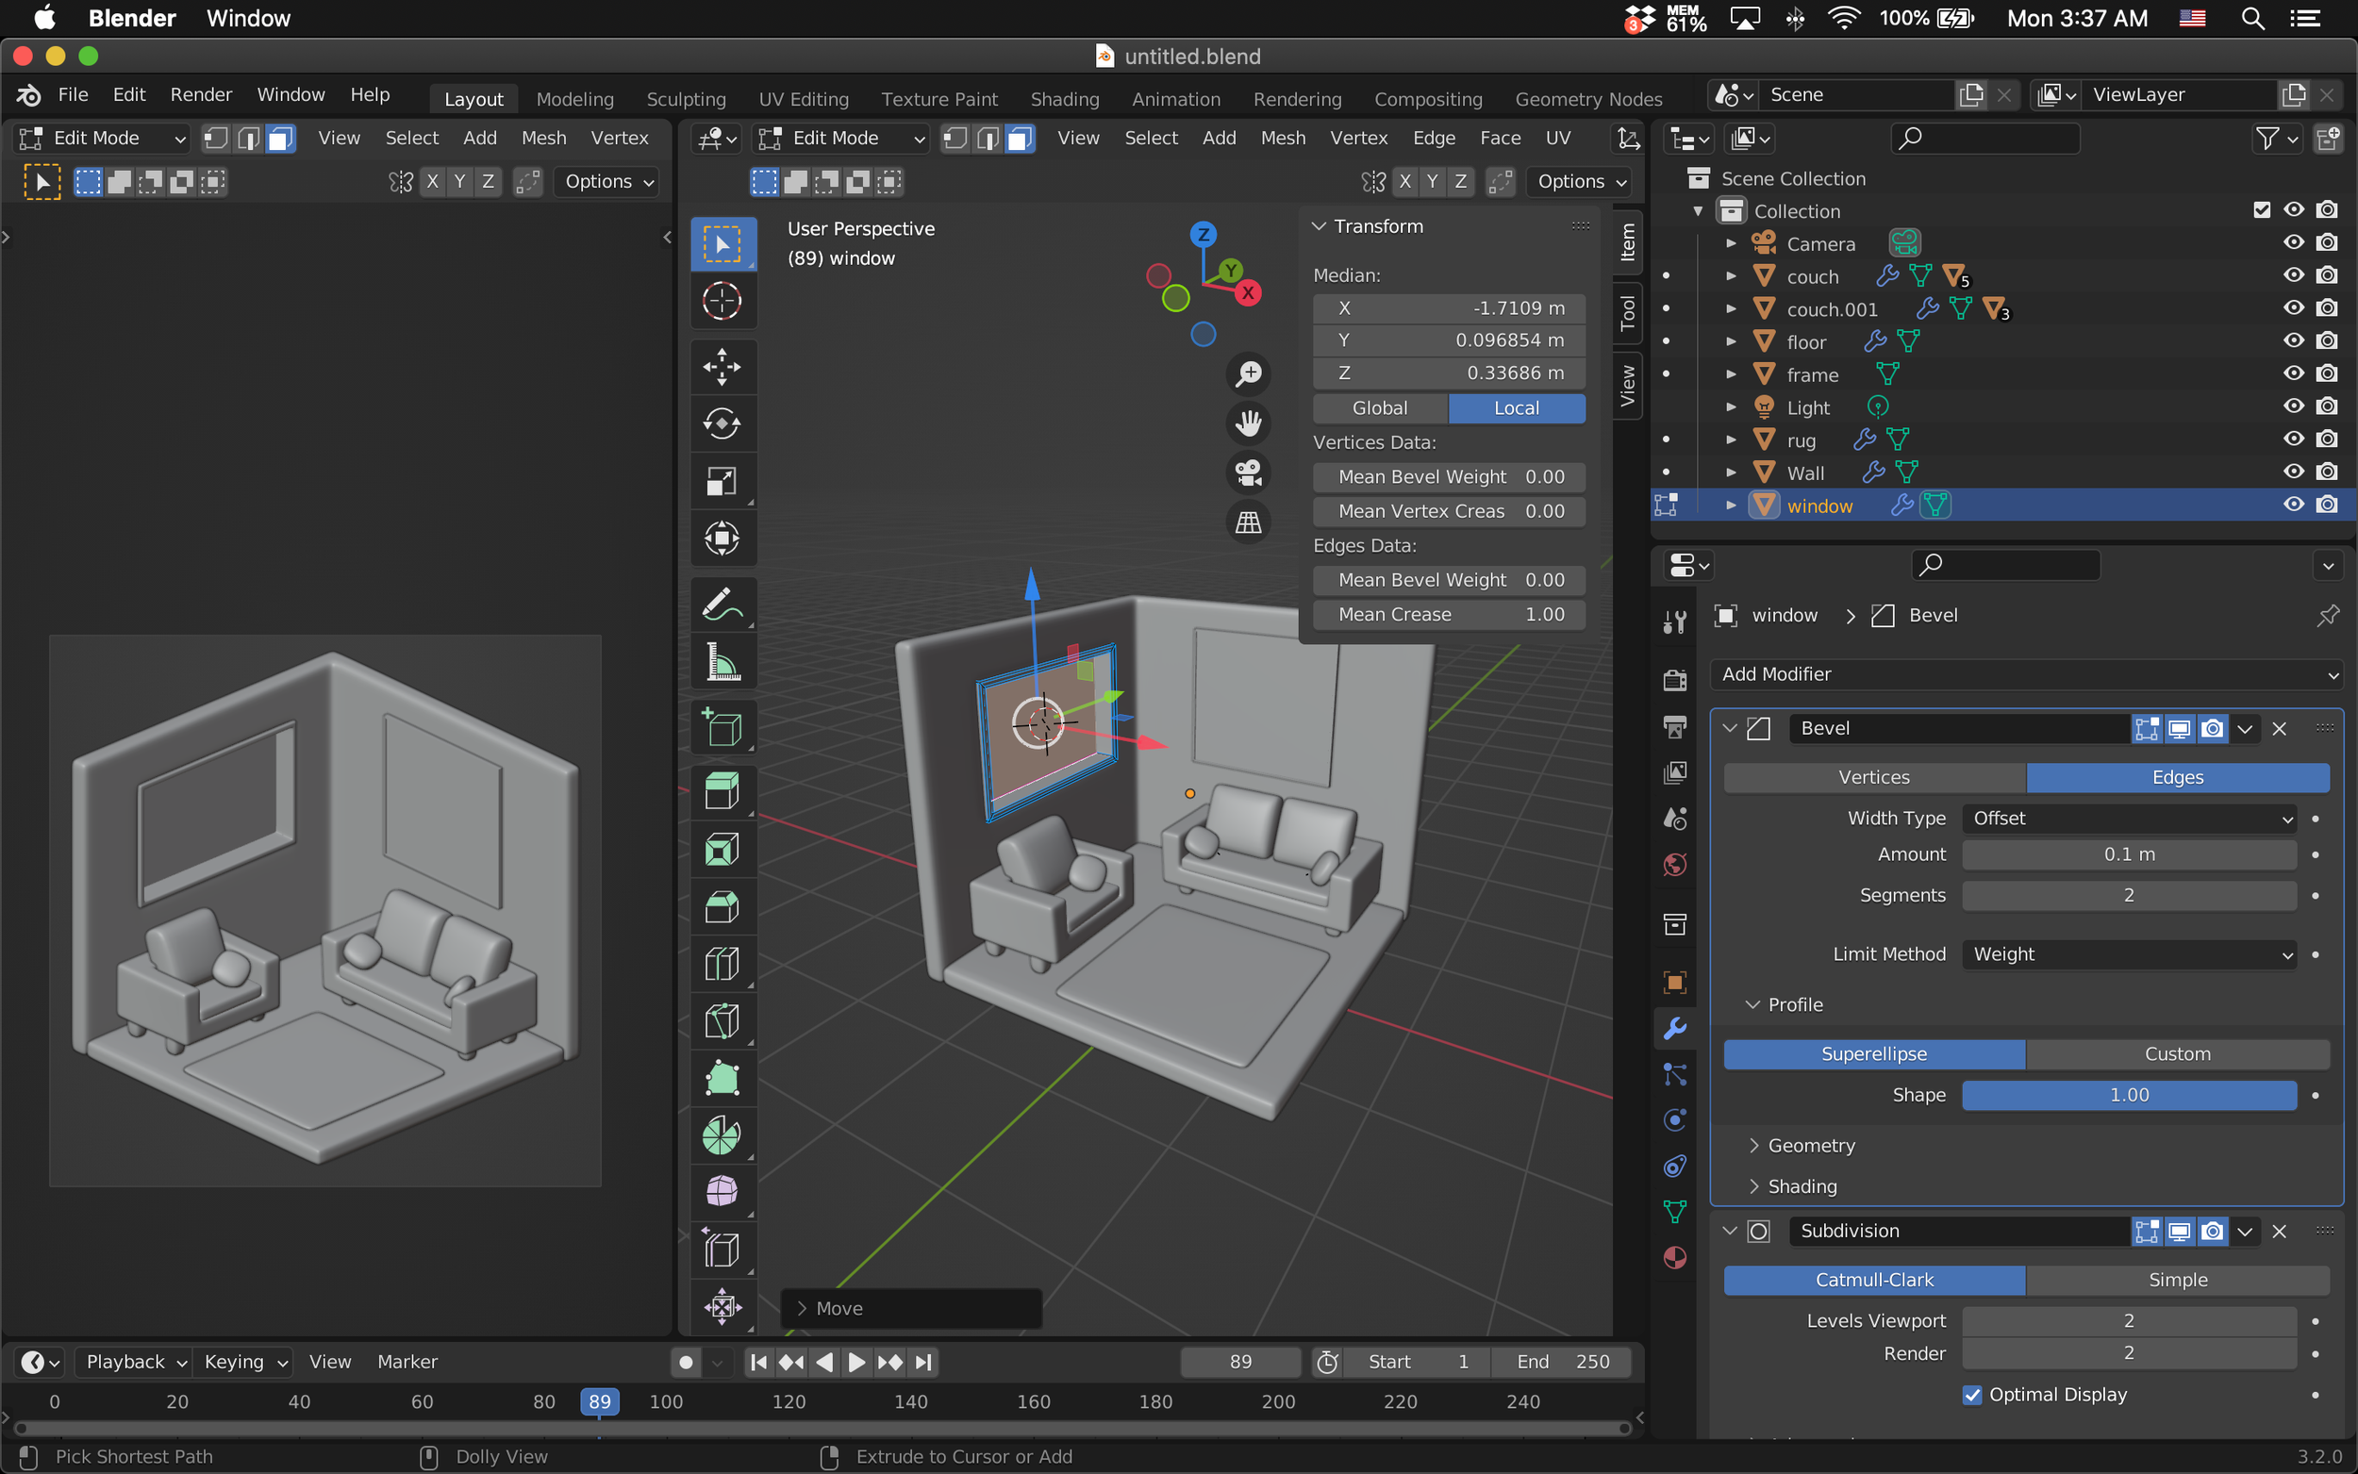Switch to the Modeling workspace tab
Image resolution: width=2358 pixels, height=1474 pixels.
(575, 98)
